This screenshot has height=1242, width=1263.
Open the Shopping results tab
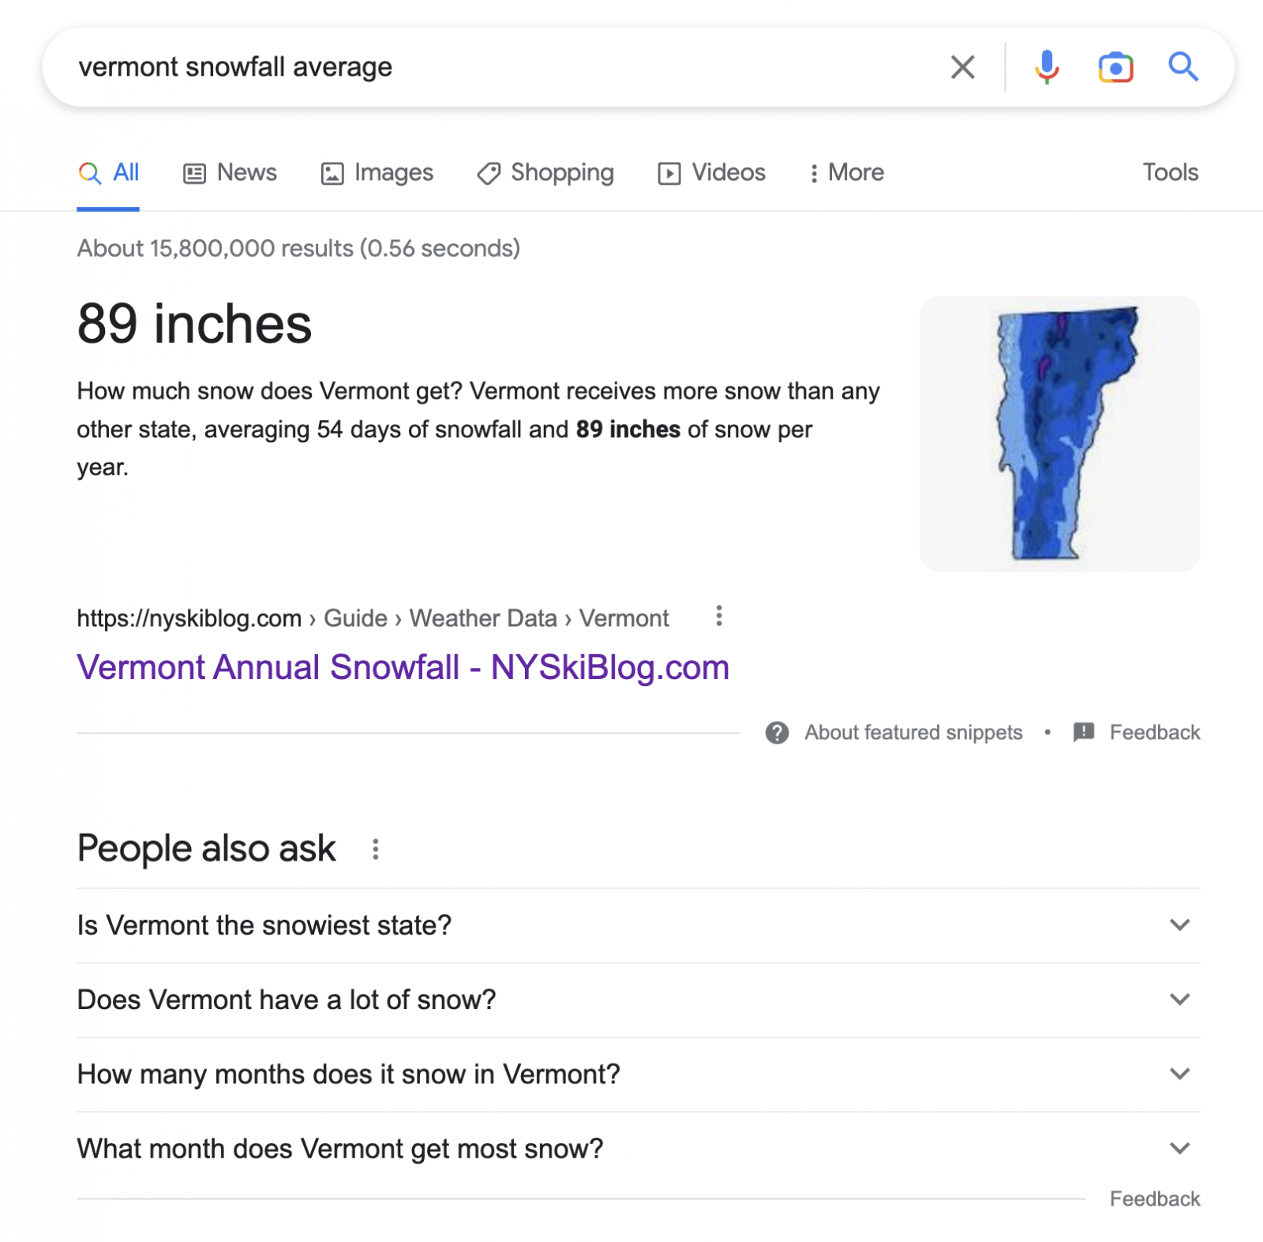click(x=545, y=173)
